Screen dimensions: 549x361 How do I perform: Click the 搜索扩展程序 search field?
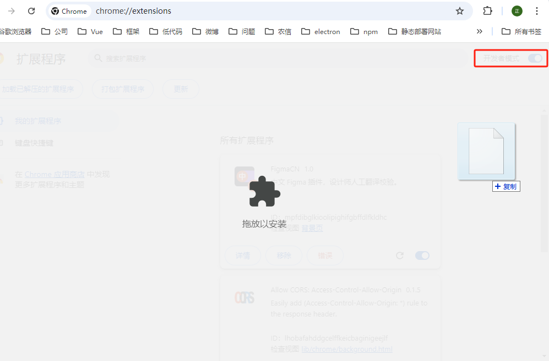(275, 58)
